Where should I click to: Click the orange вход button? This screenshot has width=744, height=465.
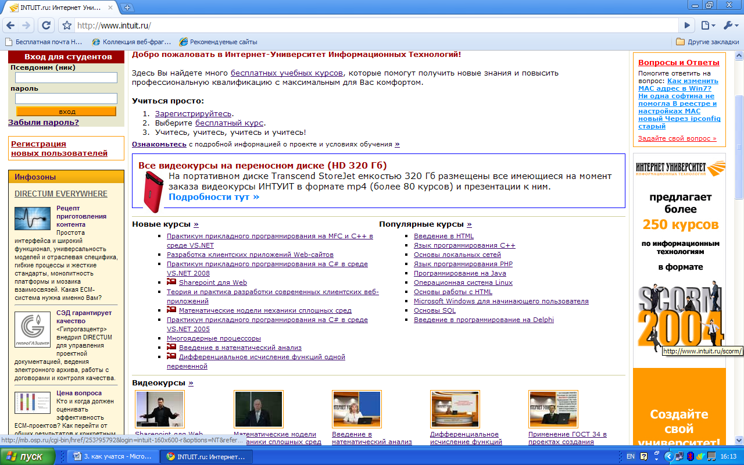pos(66,112)
